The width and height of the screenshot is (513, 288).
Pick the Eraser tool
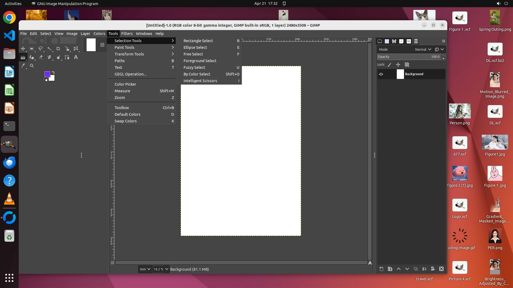pyautogui.click(x=41, y=57)
